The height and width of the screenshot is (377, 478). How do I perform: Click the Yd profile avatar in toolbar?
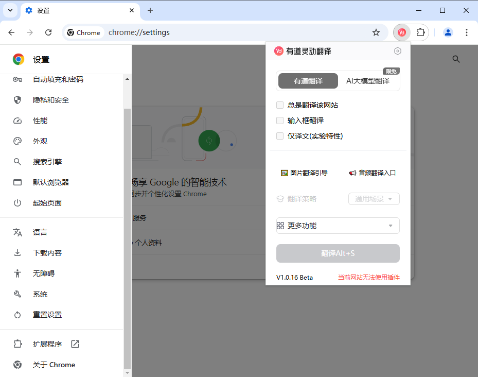pos(401,32)
